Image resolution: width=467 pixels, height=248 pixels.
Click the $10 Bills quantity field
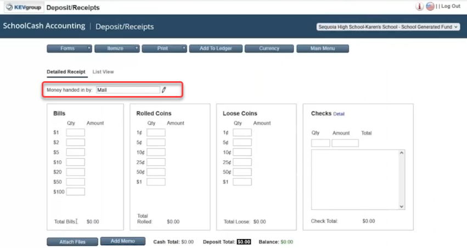(75, 162)
